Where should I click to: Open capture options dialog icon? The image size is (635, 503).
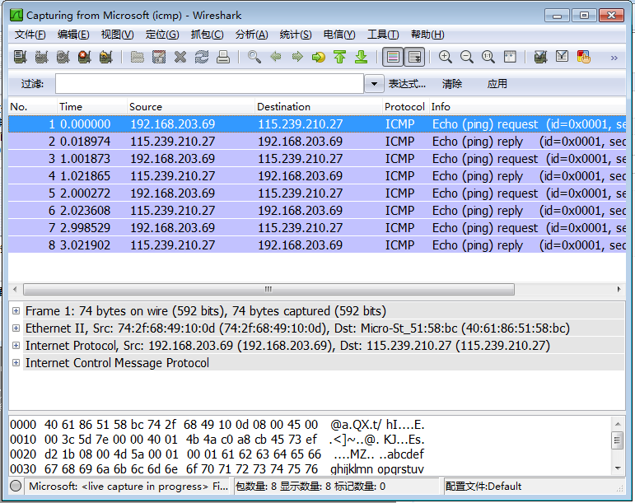[x=40, y=57]
